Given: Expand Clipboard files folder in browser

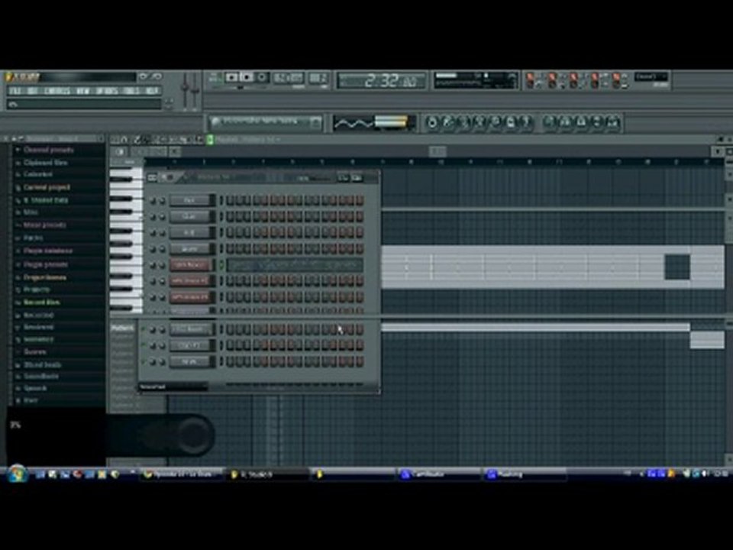Looking at the screenshot, I should click(45, 163).
